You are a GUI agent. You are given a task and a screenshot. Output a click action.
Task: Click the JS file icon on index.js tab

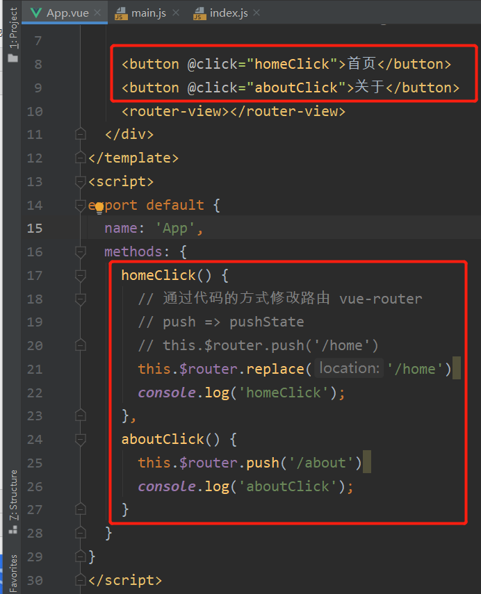point(199,14)
